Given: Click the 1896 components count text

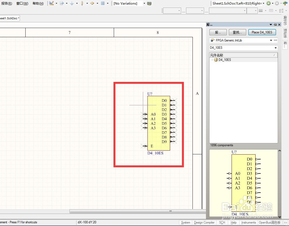Looking at the screenshot, I should coord(222,145).
